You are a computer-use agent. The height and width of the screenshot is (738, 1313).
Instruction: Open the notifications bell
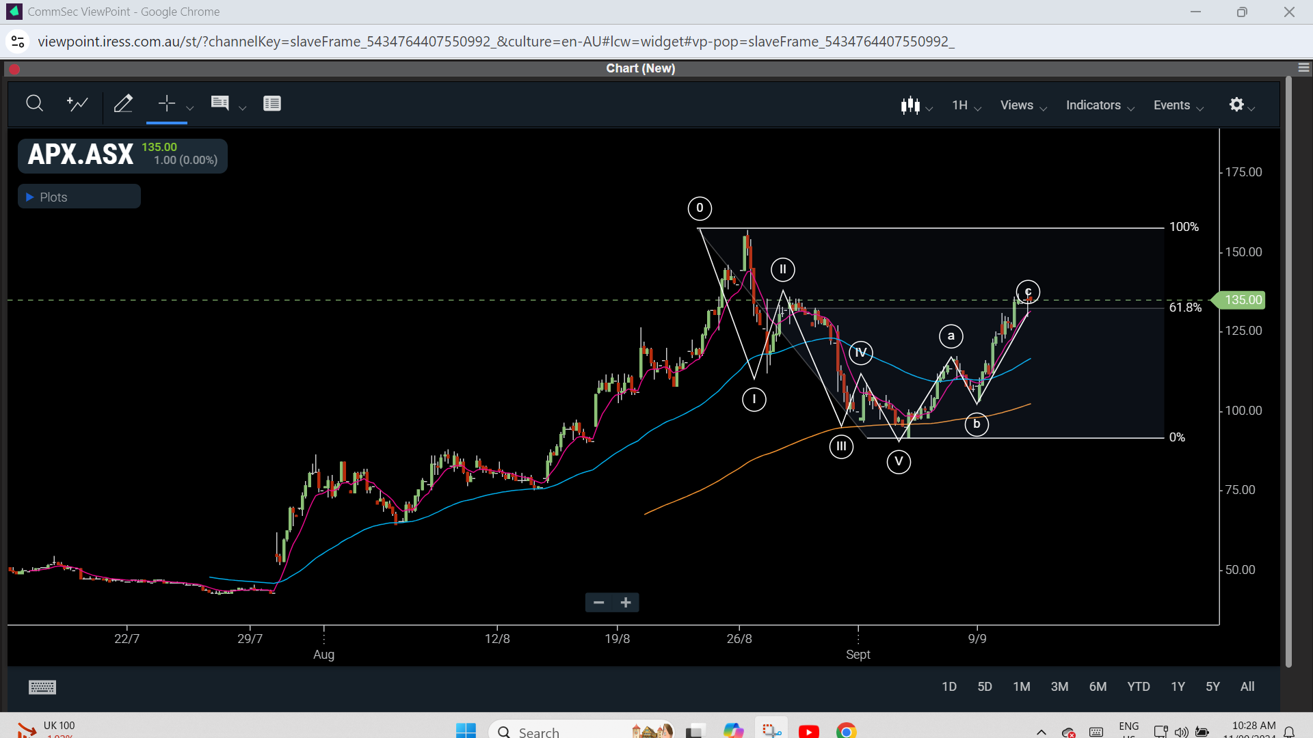(1289, 732)
